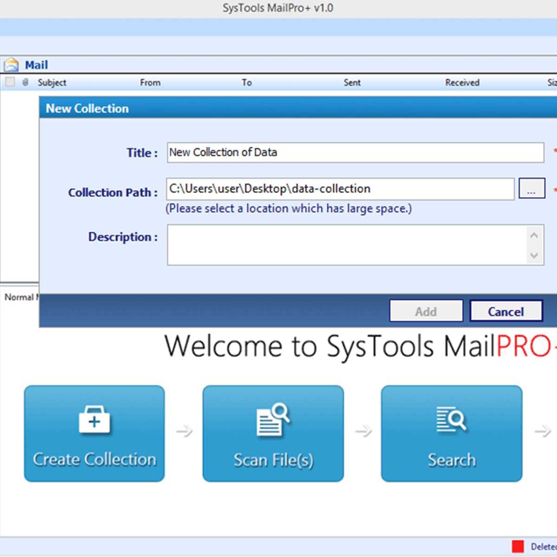Open the Create Collection tile
557x557 pixels.
coord(94,434)
